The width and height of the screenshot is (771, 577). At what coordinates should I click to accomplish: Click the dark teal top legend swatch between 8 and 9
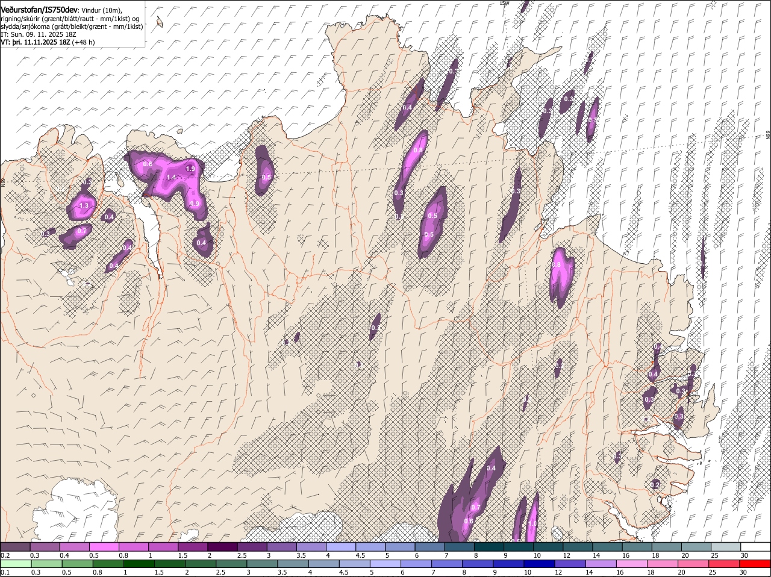tap(488, 546)
